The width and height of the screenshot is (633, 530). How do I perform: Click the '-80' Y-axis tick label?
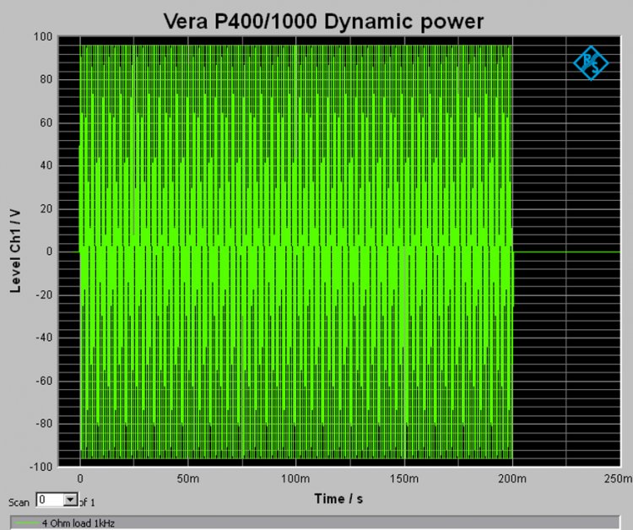(x=44, y=424)
